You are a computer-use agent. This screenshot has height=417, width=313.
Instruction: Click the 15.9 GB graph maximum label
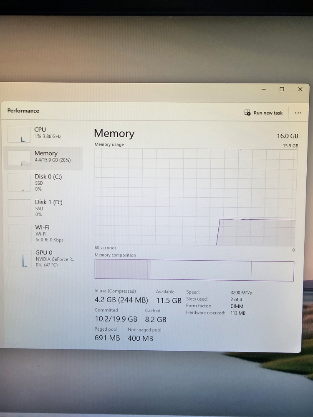tap(290, 146)
